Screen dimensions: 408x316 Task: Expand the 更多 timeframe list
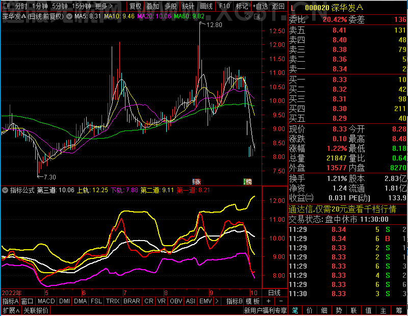pyautogui.click(x=104, y=6)
